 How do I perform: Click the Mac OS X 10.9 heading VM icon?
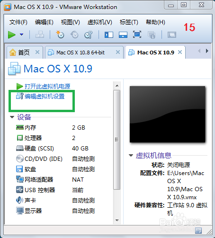pos(14,69)
